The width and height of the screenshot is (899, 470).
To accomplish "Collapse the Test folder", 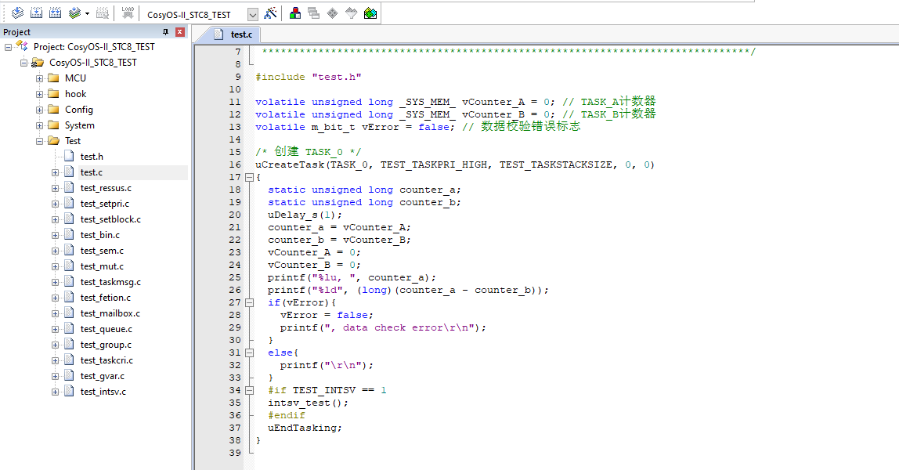I will click(x=39, y=141).
